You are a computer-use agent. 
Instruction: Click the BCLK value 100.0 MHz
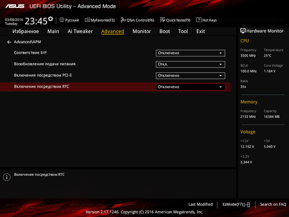(248, 71)
